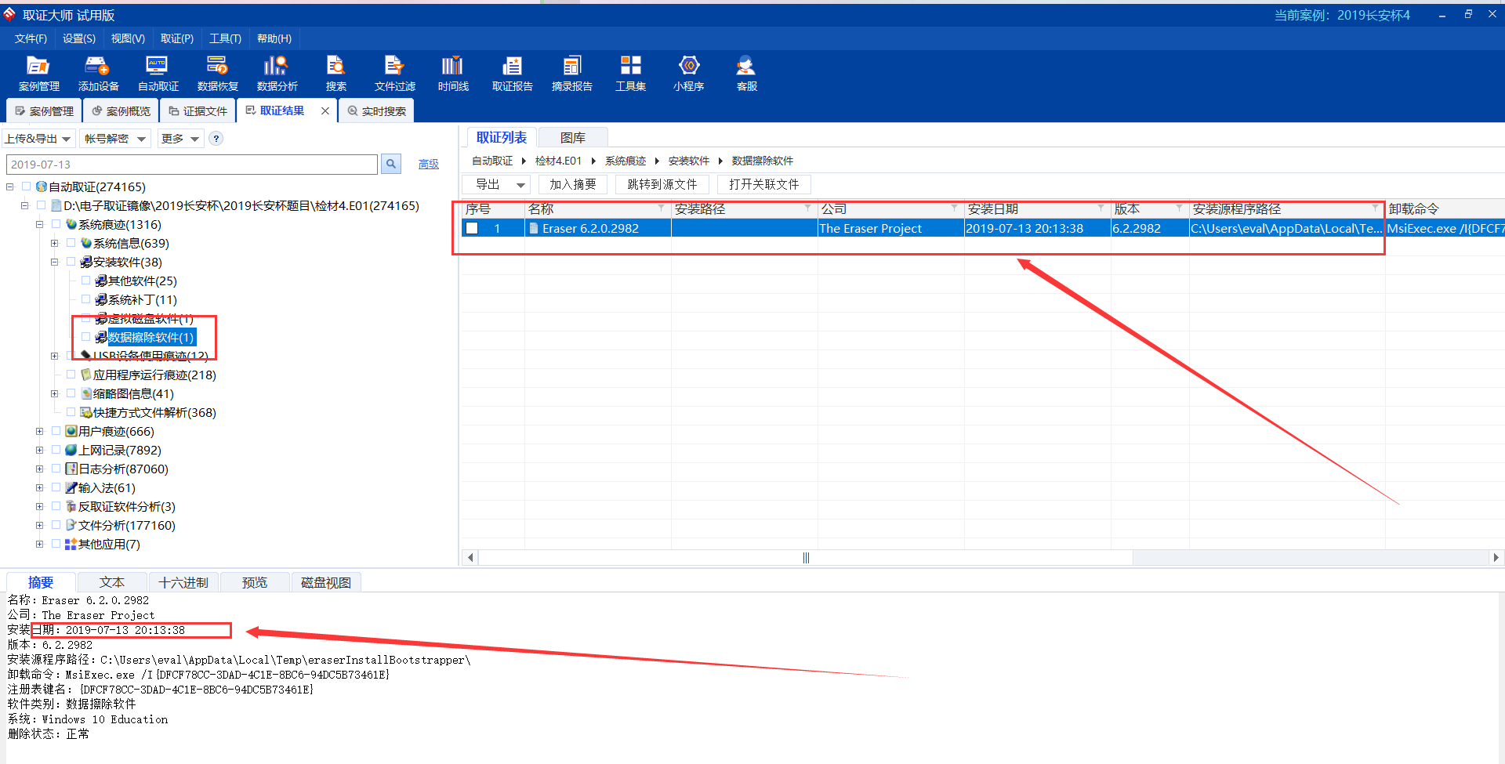The image size is (1505, 764).
Task: Click the 高级 search link
Action: tap(429, 164)
